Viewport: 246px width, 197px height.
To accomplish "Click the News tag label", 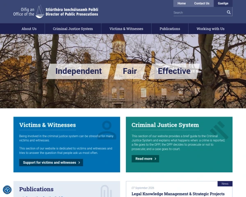I will pyautogui.click(x=225, y=183).
